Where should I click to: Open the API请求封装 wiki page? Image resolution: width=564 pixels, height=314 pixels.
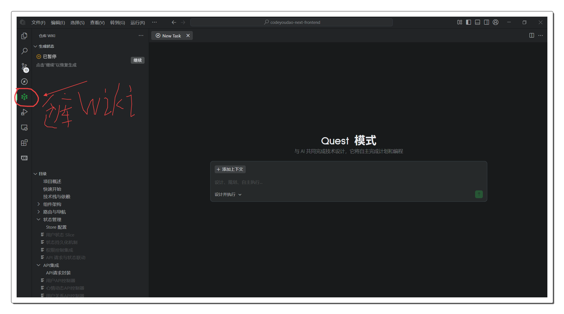point(58,273)
